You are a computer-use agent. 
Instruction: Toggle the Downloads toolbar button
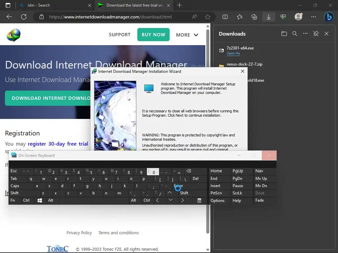tap(269, 17)
